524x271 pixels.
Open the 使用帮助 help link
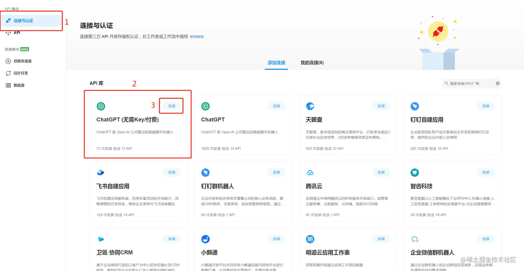(x=197, y=37)
